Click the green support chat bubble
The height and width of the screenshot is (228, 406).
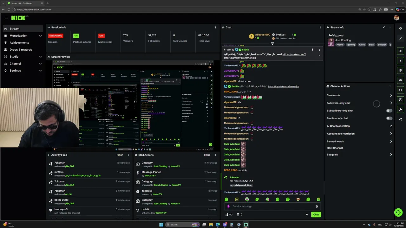[398, 212]
